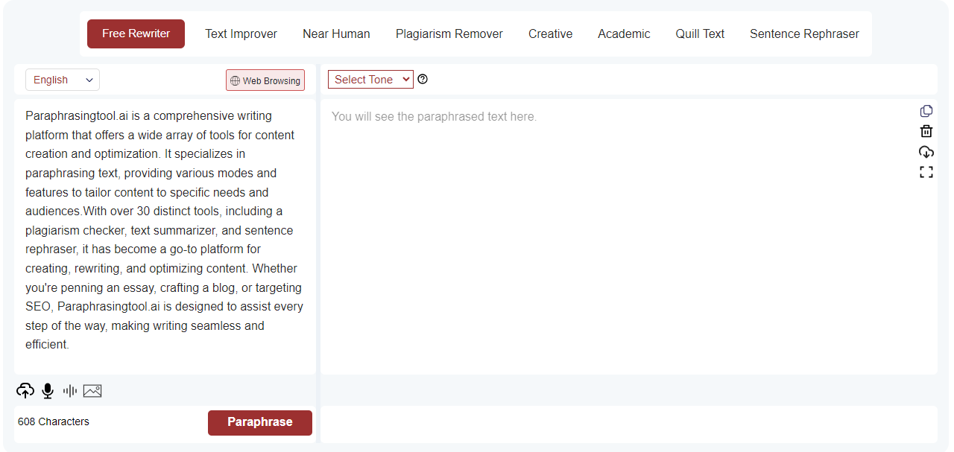This screenshot has width=954, height=452.
Task: Choose the Creative mode tab
Action: pos(551,34)
